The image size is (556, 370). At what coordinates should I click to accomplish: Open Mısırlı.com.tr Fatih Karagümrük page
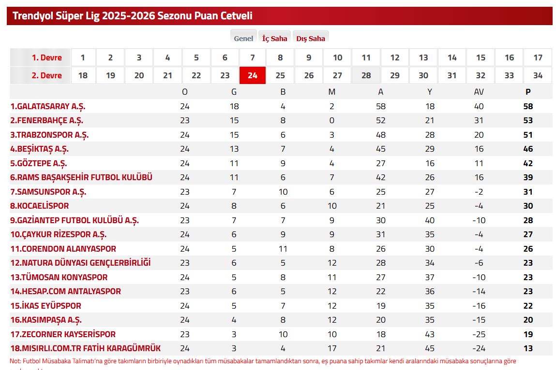(x=85, y=348)
